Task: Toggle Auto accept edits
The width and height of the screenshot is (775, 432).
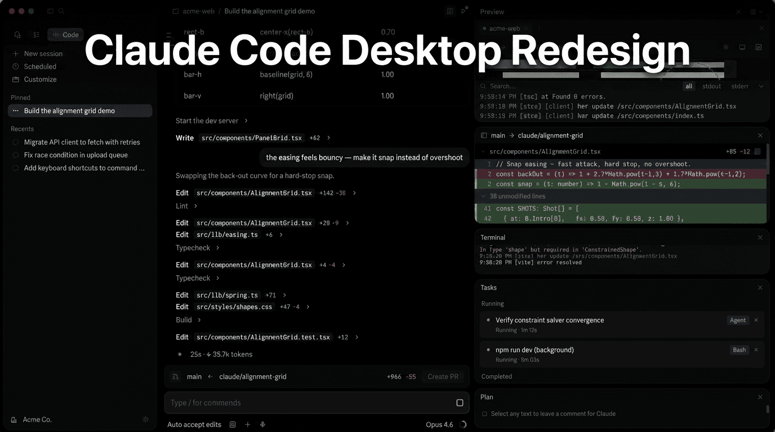Action: point(194,424)
